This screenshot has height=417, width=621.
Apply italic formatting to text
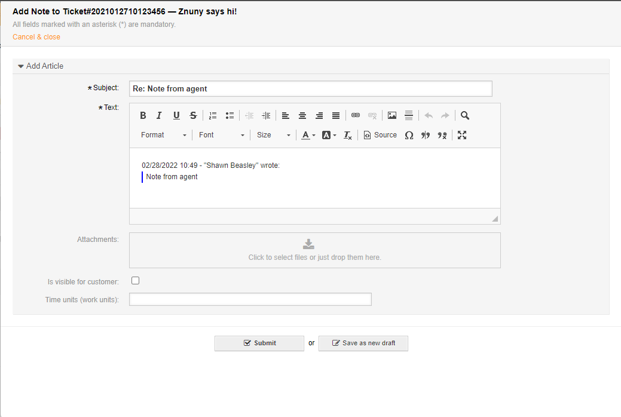[x=159, y=116]
